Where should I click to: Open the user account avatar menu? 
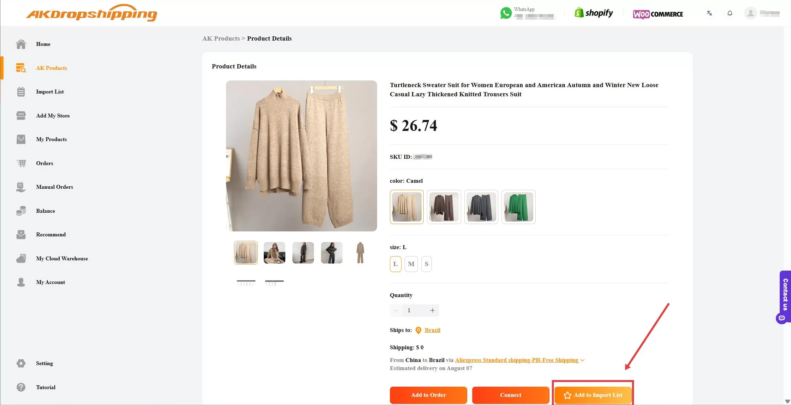750,13
